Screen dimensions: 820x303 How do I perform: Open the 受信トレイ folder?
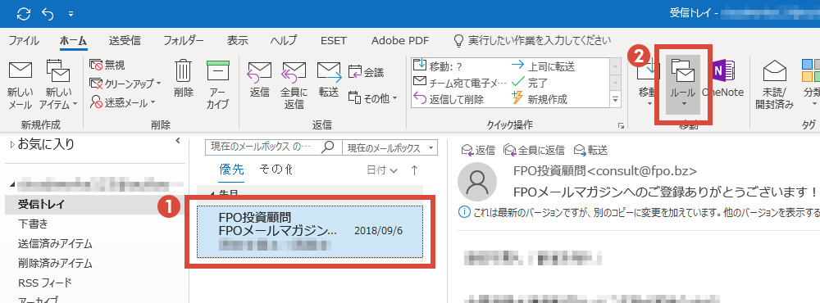pyautogui.click(x=95, y=205)
